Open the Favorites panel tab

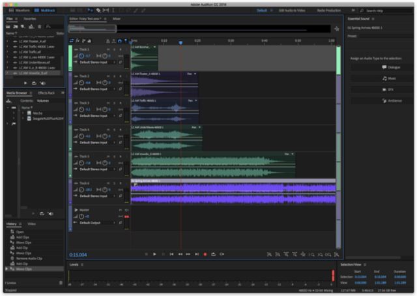(x=30, y=19)
